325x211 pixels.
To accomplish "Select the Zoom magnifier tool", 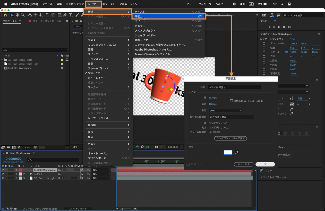I will click(23, 15).
